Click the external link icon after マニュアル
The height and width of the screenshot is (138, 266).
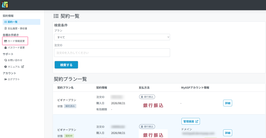23,67
